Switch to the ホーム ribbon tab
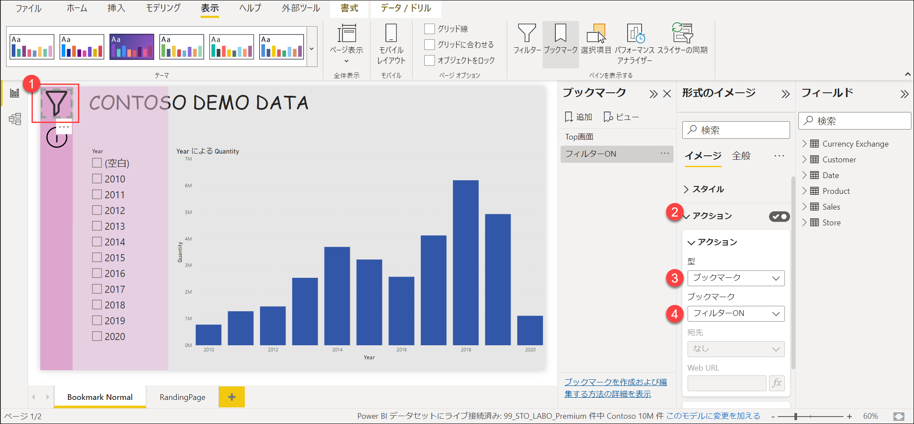This screenshot has width=914, height=424. 77,8
